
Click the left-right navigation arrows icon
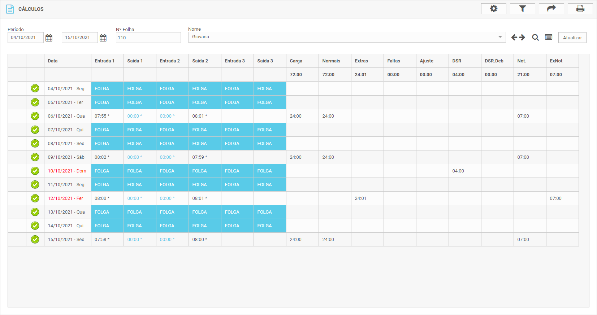(518, 38)
